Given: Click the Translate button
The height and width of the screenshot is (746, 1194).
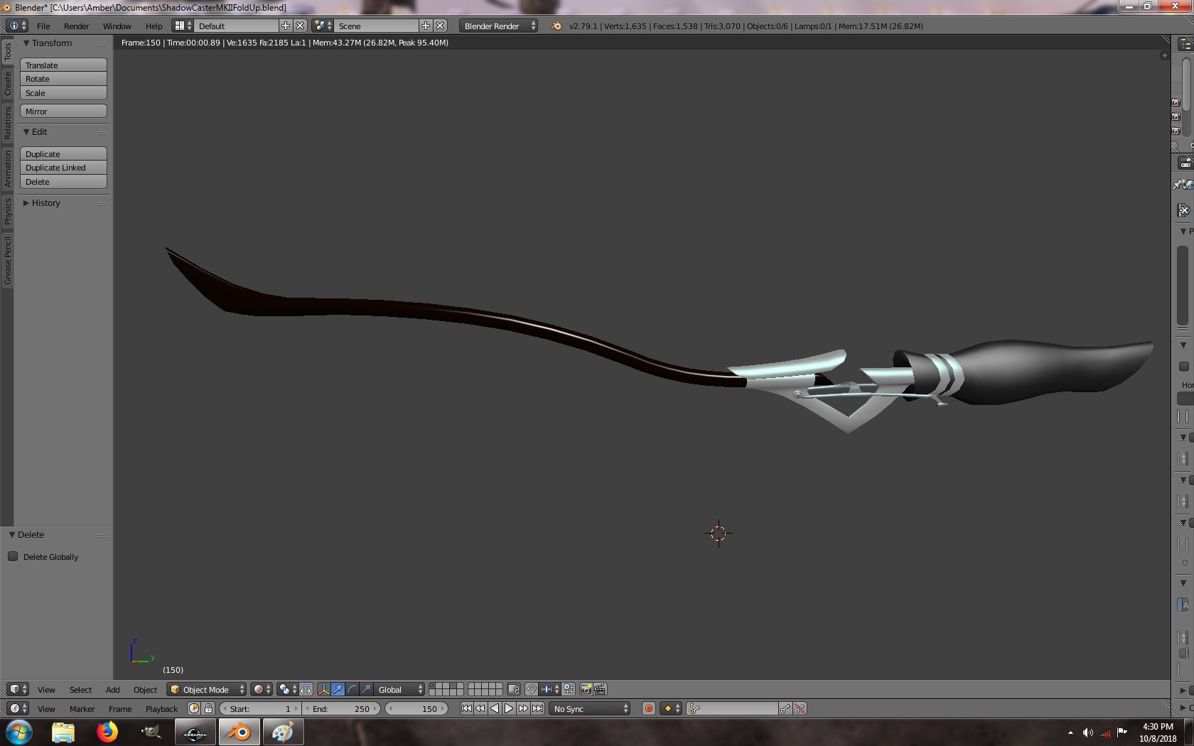Looking at the screenshot, I should [x=63, y=65].
